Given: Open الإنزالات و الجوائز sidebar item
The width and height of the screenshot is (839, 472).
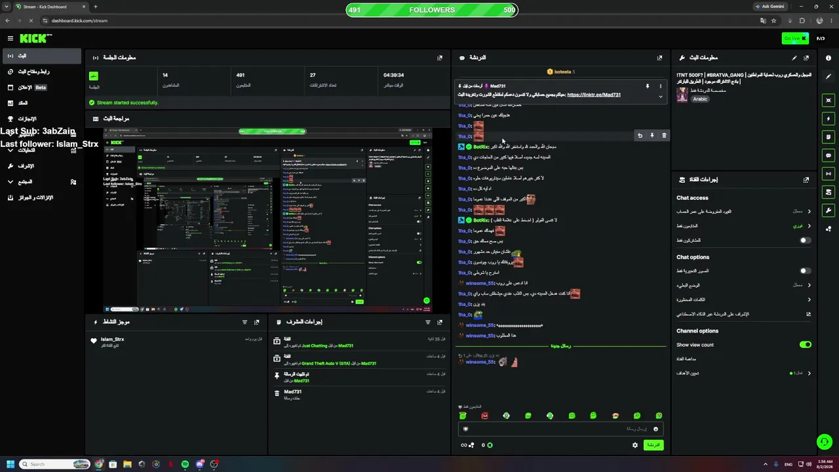Looking at the screenshot, I should coord(42,197).
